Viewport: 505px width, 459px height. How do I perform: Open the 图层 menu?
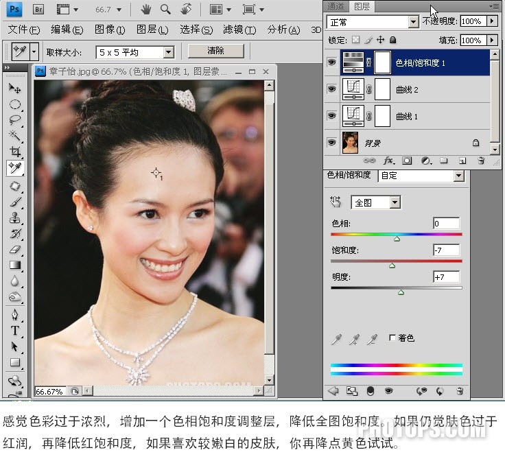tap(152, 30)
